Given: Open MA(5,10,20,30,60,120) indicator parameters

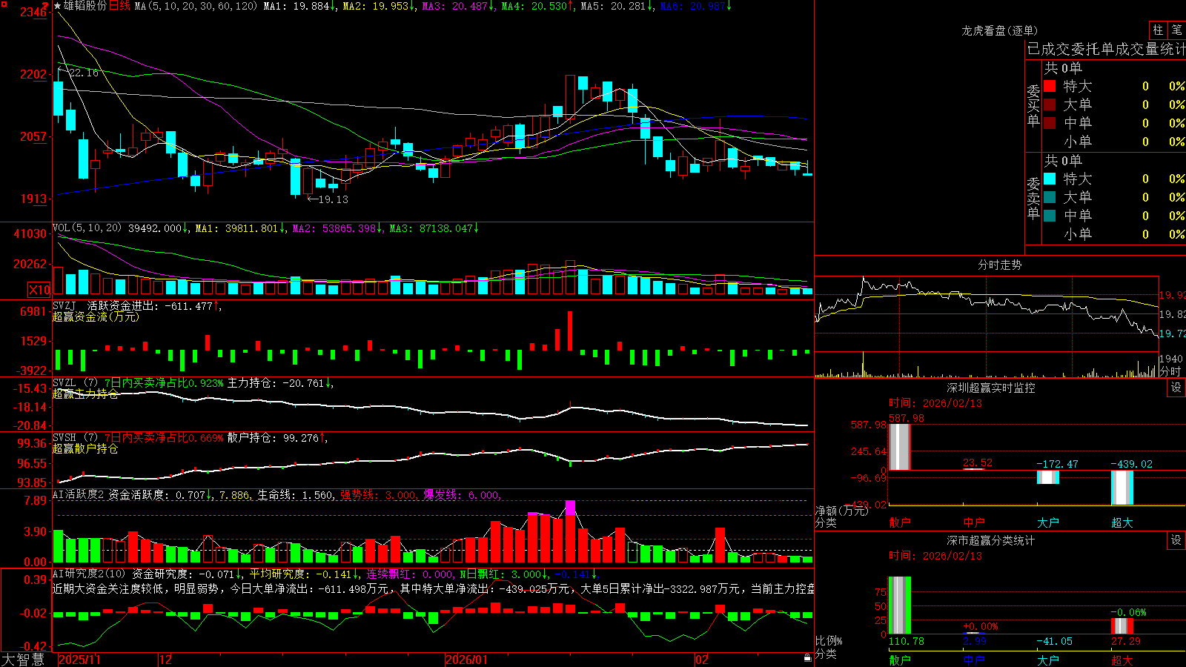Looking at the screenshot, I should [x=196, y=6].
